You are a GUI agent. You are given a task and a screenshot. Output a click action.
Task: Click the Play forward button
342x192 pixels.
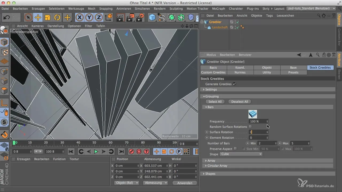point(96,151)
